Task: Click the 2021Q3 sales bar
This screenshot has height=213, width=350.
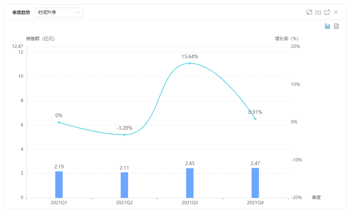Action: coord(190,183)
